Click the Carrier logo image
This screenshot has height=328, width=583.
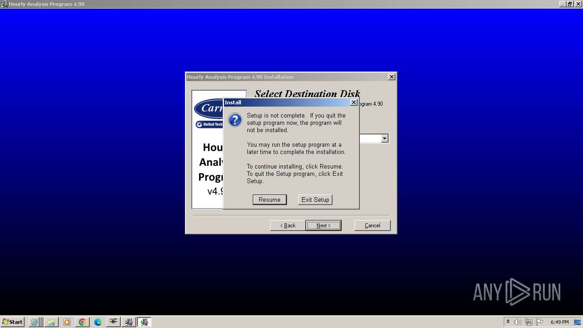[209, 108]
